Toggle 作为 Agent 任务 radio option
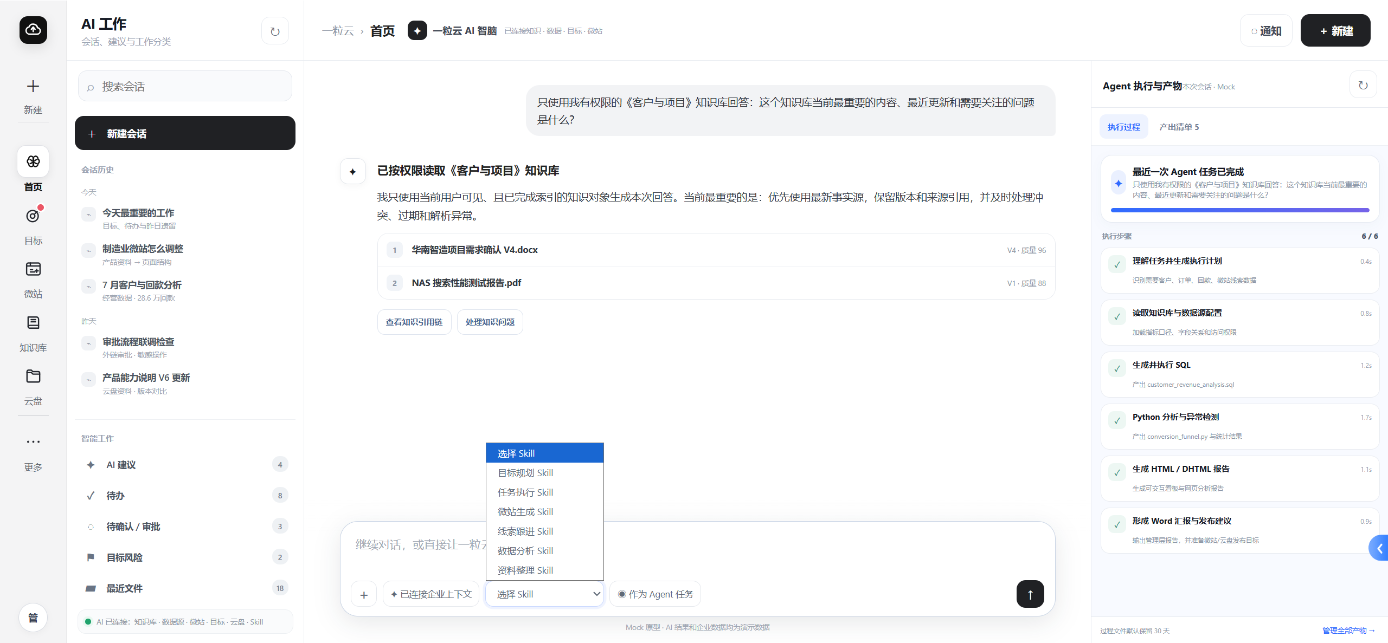This screenshot has height=643, width=1388. 656,594
